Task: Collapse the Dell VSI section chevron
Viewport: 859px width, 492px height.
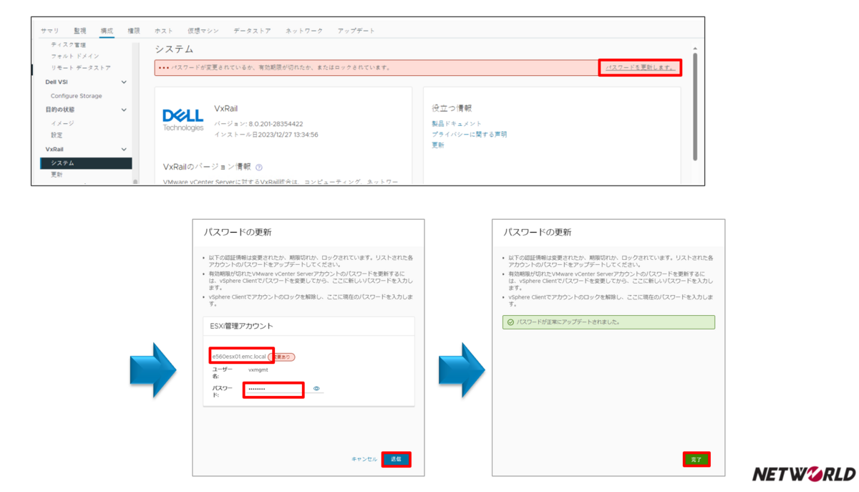Action: [x=124, y=82]
